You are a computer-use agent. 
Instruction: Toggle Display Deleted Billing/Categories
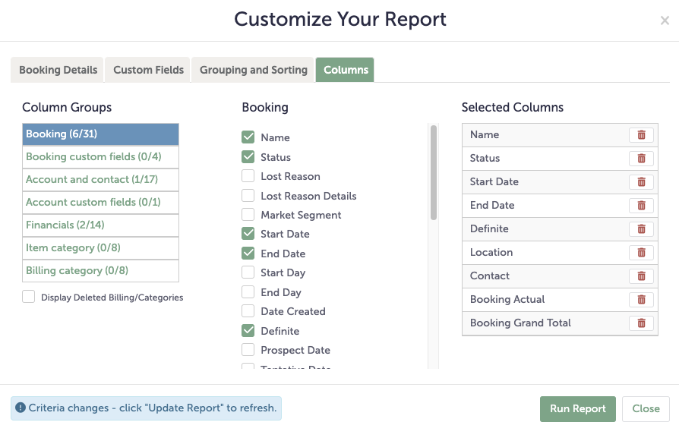coord(28,298)
